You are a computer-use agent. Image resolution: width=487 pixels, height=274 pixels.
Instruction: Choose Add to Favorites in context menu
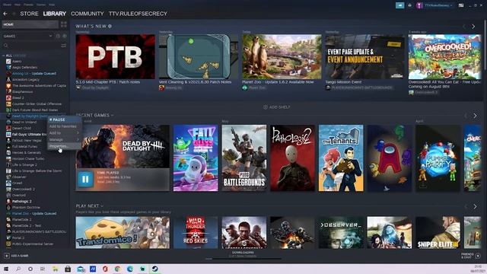pos(64,126)
